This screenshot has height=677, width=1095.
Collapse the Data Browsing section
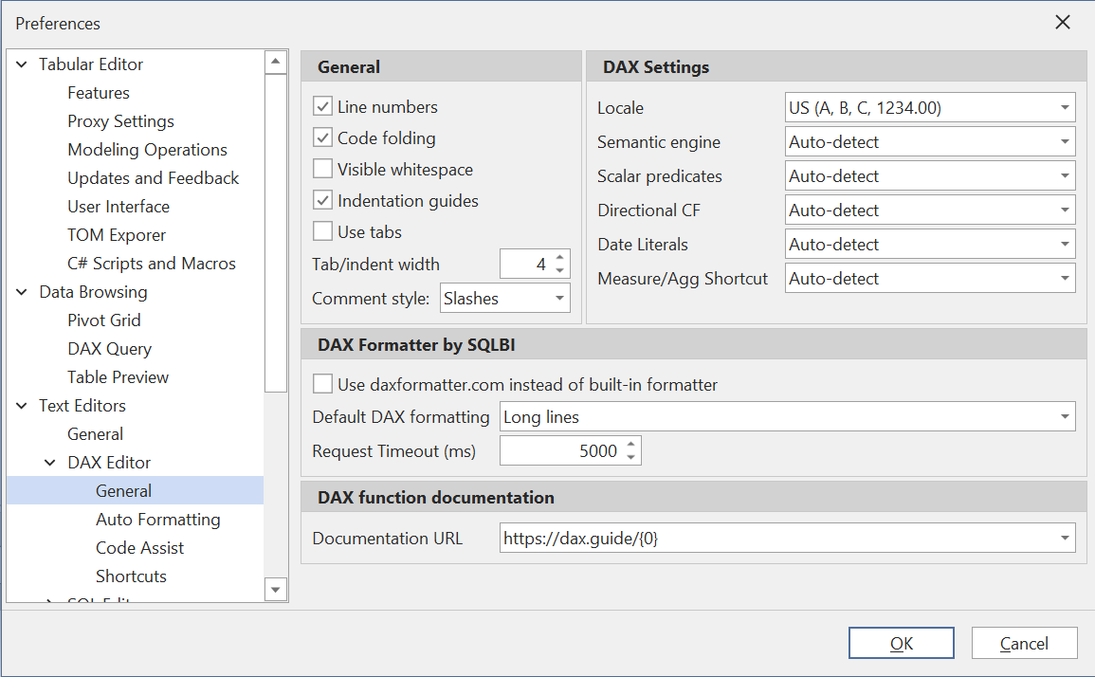tap(21, 291)
